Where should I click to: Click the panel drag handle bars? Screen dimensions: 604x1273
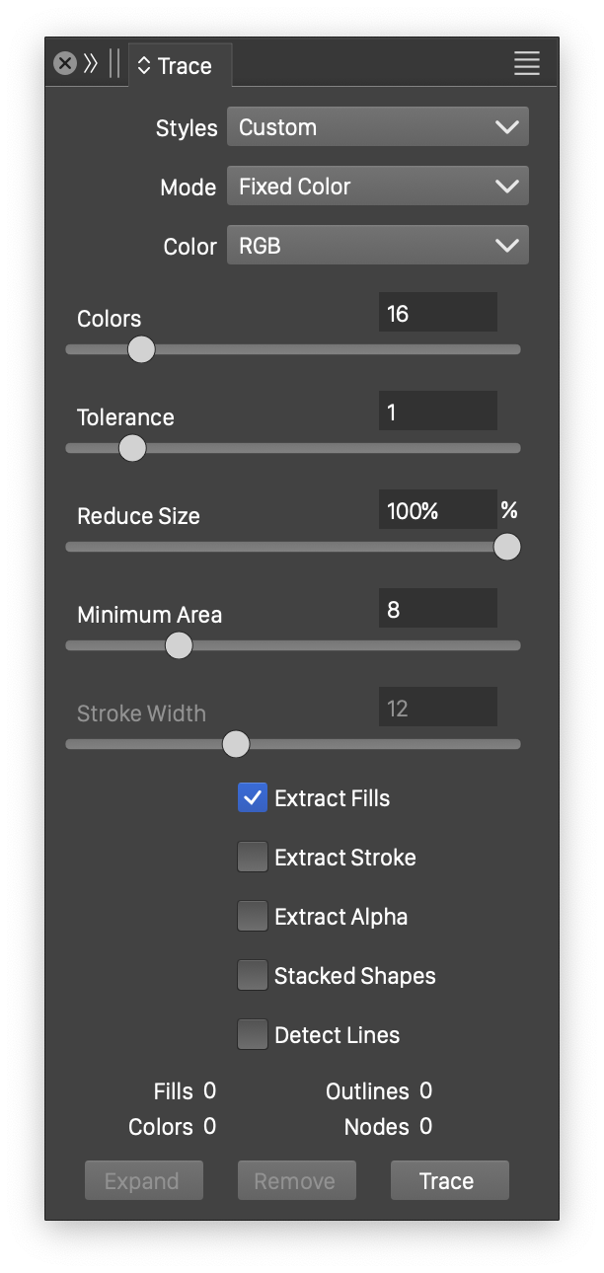click(114, 64)
